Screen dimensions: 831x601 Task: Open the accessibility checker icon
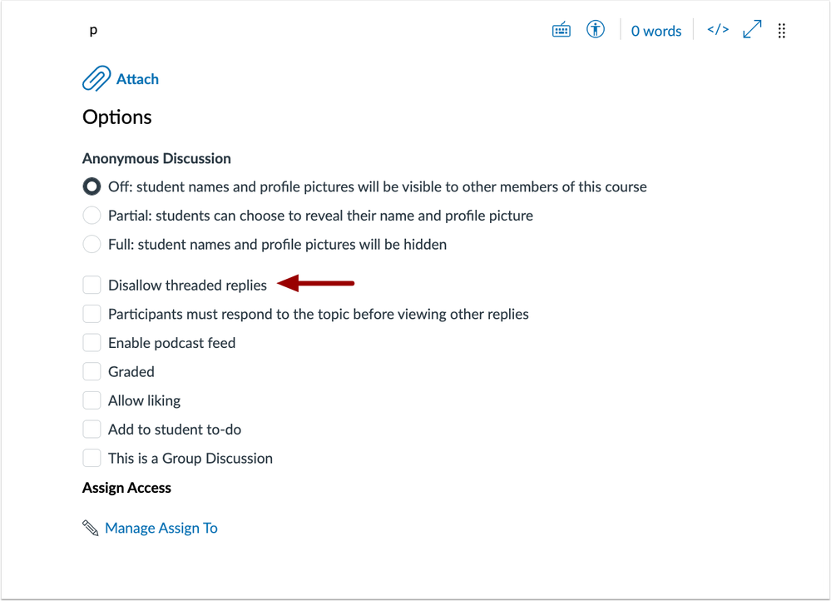tap(595, 29)
